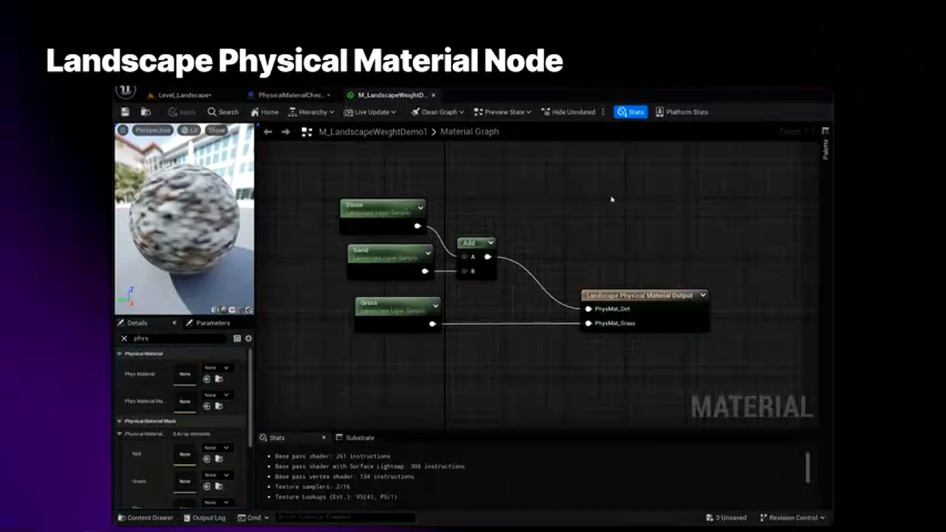
Task: Click the Stats panel vertical scrollbar
Action: 807,467
